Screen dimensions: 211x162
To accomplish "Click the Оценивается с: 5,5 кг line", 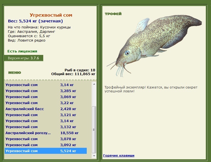I will tap(29, 36).
